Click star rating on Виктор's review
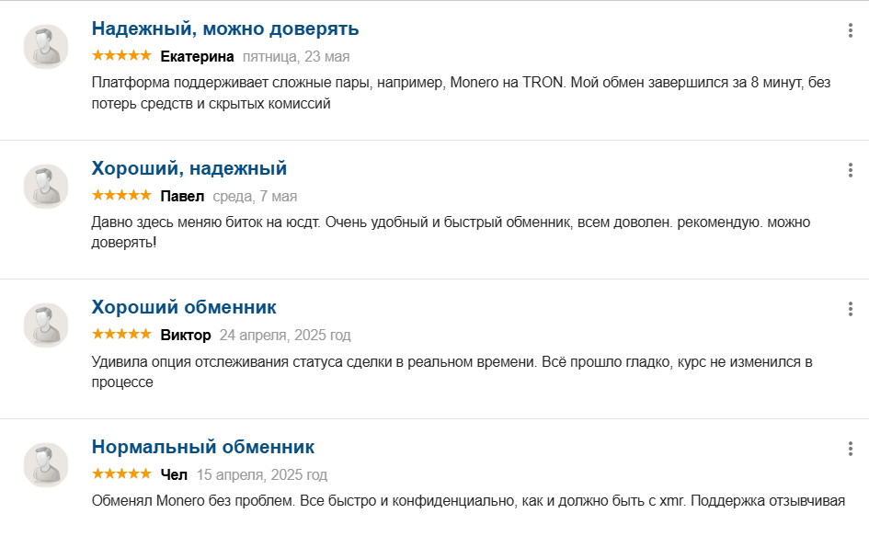 pyautogui.click(x=121, y=334)
